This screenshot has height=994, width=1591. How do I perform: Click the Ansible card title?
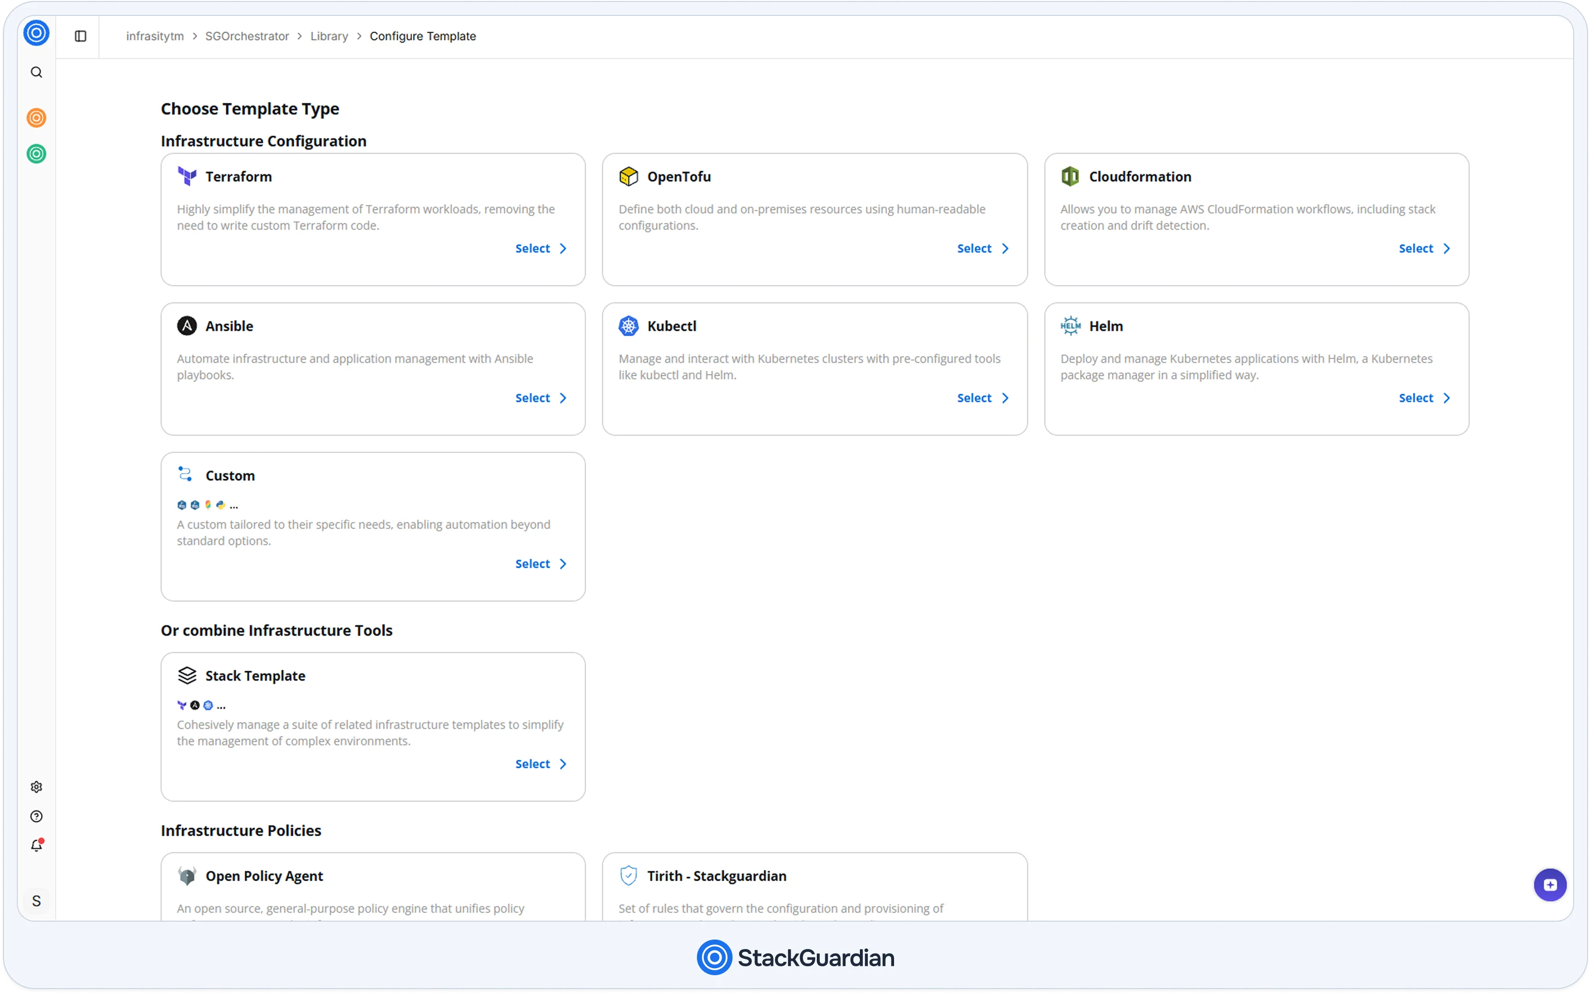pyautogui.click(x=229, y=326)
